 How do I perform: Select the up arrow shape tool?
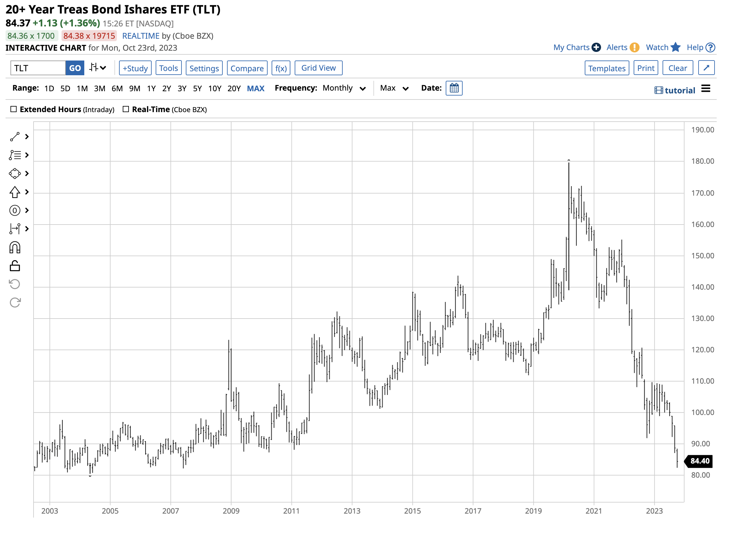15,192
